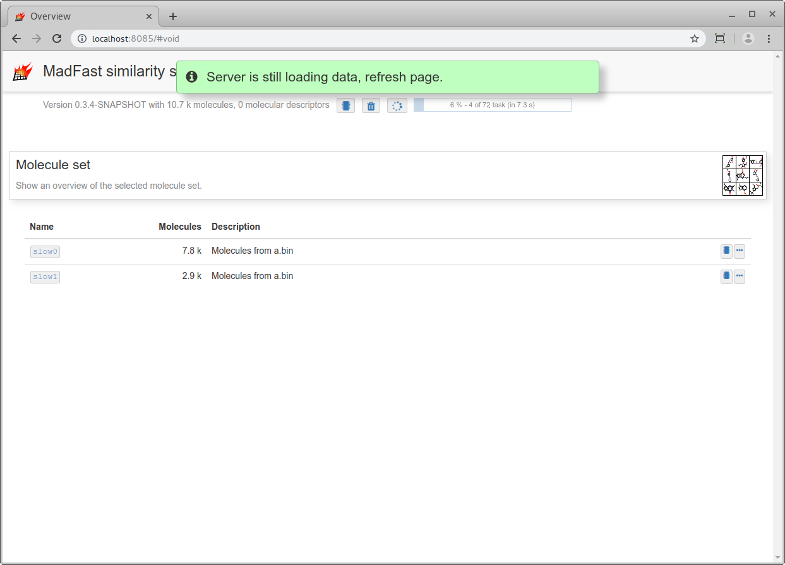Click the browser profile icon
785x565 pixels.
tap(748, 39)
